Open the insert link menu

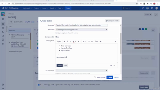[x=84, y=41]
